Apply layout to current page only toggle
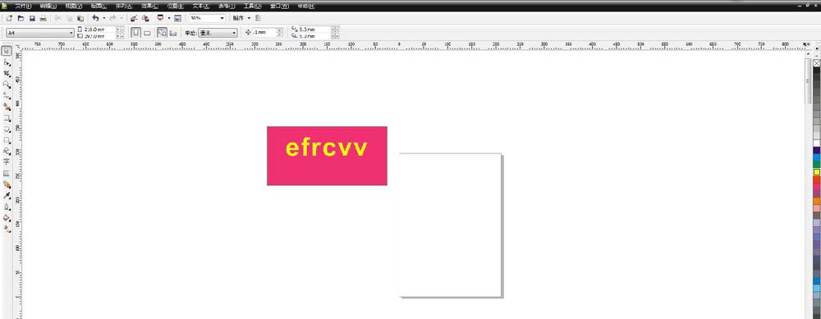 click(173, 33)
